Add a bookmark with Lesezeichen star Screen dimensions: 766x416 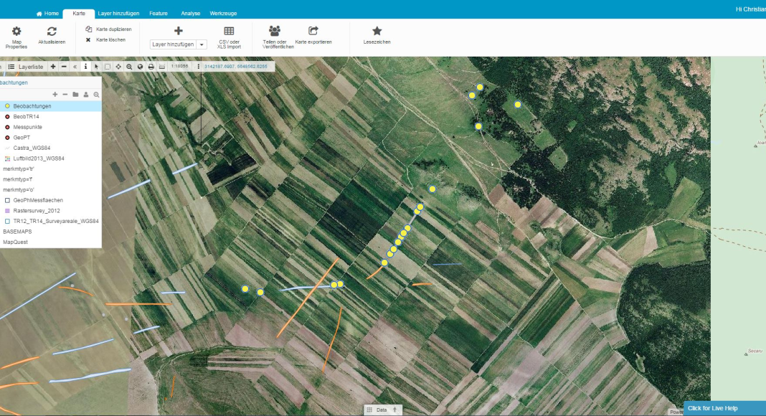pos(377,31)
